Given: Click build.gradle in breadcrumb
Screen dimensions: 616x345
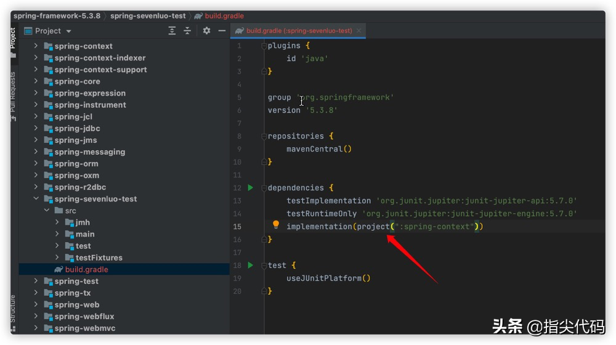Looking at the screenshot, I should pyautogui.click(x=224, y=16).
